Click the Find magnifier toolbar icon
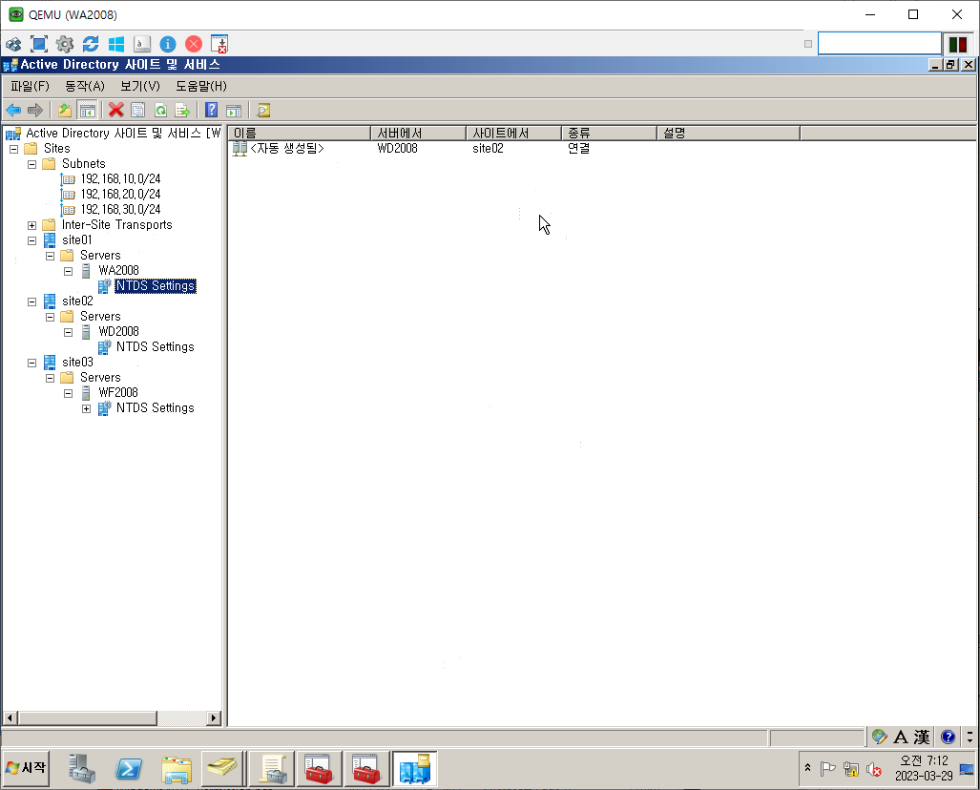Screen dimensions: 980x790 [263, 111]
